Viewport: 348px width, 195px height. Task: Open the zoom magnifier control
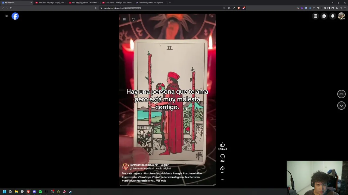coord(225,8)
